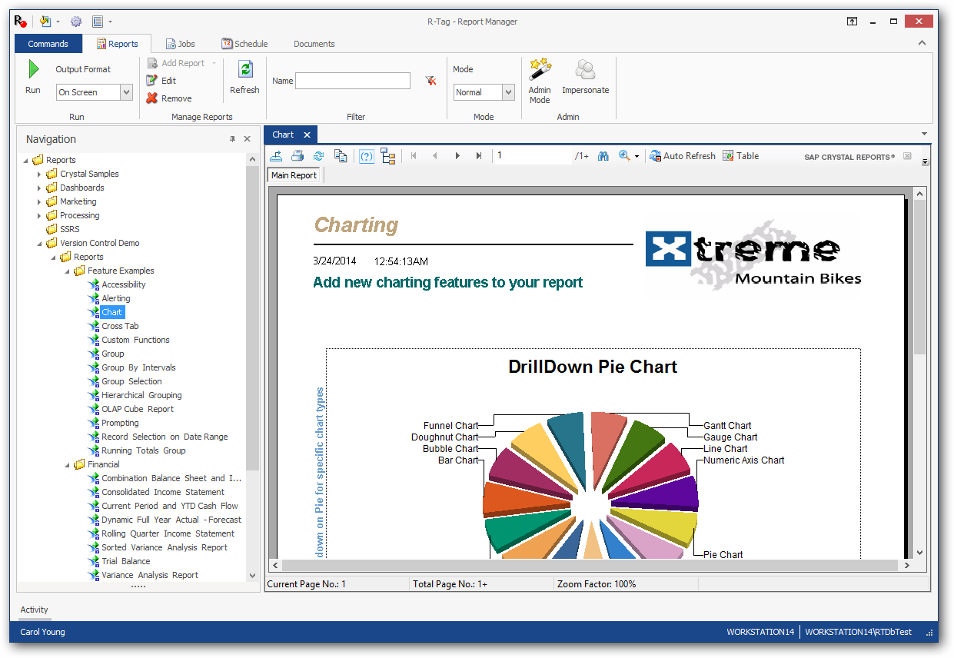Click the Remove report button
Screen dimensions: 954x658
169,98
